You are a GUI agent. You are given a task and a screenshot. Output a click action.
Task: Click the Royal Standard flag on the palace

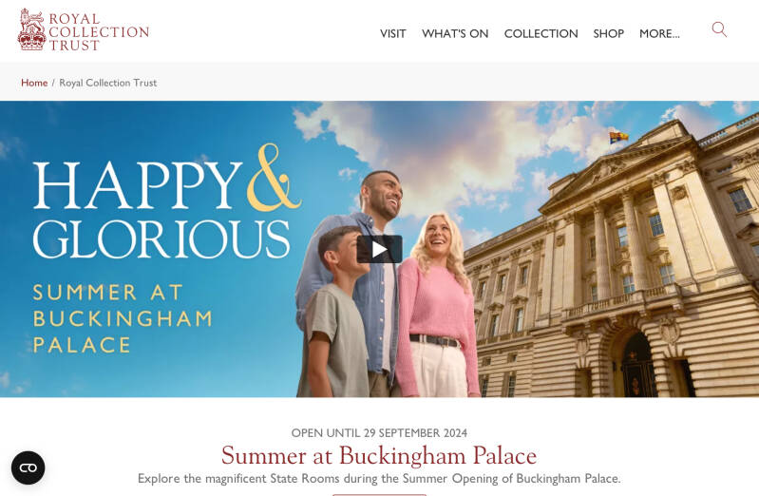[x=618, y=138]
